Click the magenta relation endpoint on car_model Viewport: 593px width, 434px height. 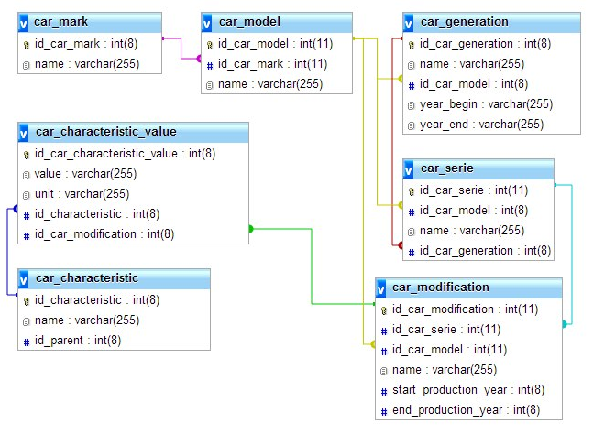point(198,59)
